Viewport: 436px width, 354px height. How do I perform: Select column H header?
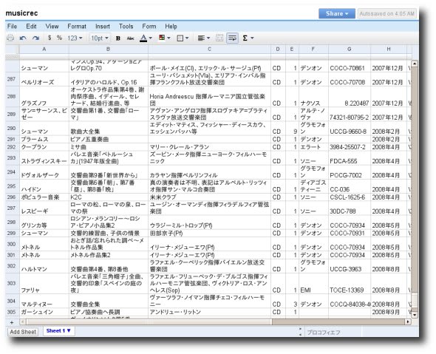click(x=389, y=50)
